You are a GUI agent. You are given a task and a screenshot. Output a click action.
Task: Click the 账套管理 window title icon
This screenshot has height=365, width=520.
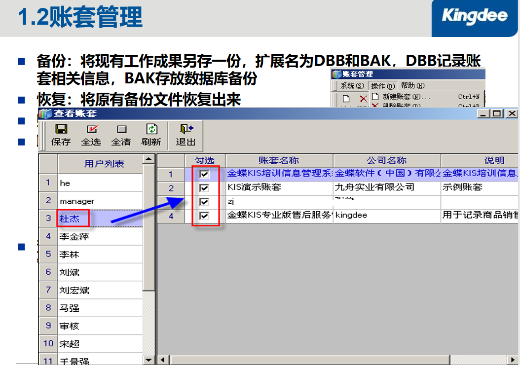point(336,74)
